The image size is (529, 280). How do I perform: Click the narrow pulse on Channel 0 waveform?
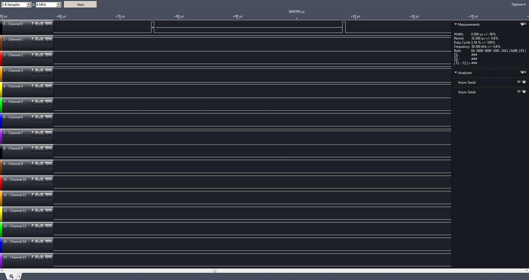tap(153, 27)
